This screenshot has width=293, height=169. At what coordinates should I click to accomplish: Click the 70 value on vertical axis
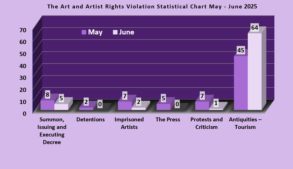coord(23,30)
